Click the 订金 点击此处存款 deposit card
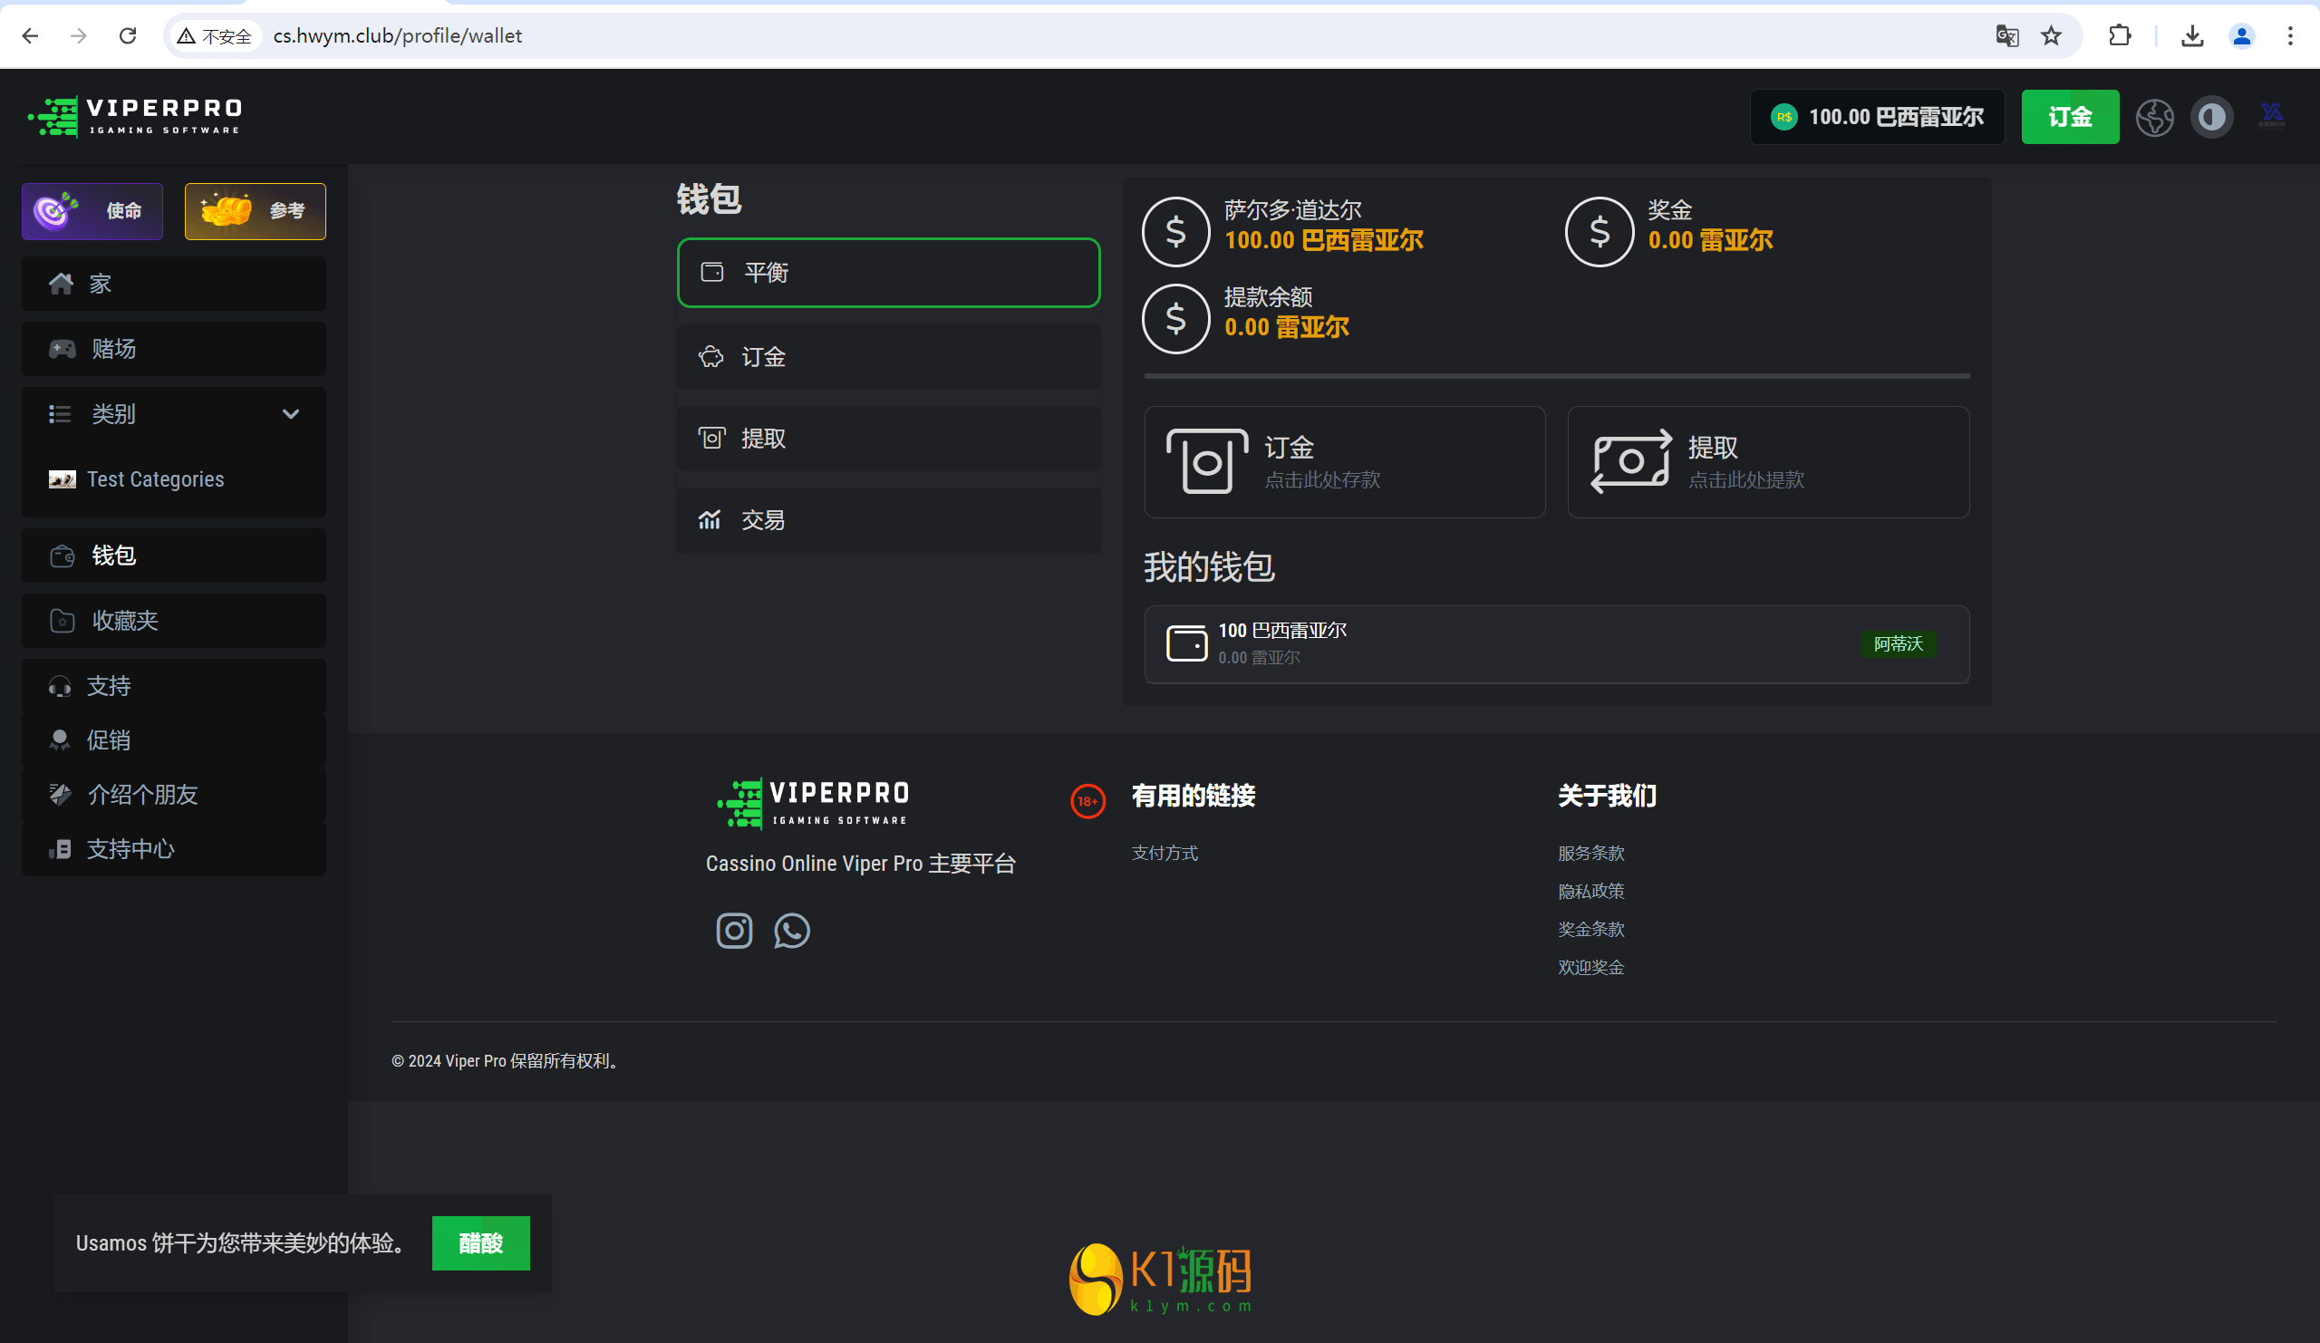 click(x=1344, y=462)
